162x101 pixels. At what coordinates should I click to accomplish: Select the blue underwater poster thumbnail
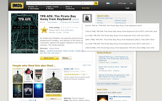point(38,91)
